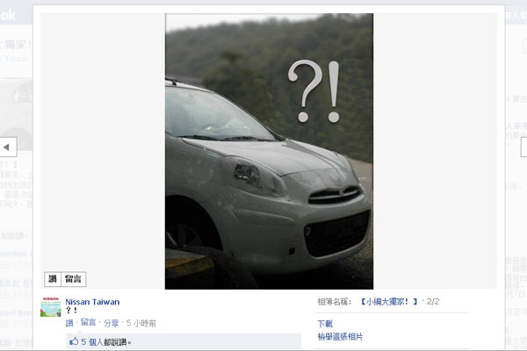Share the photo using the 分享 link
Viewport: 527px width, 351px height.
112,323
